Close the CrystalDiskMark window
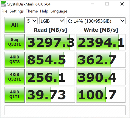Image resolution: width=130 pixels, height=118 pixels. 122,4
